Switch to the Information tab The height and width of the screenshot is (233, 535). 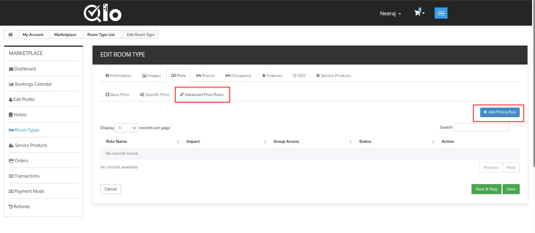118,76
